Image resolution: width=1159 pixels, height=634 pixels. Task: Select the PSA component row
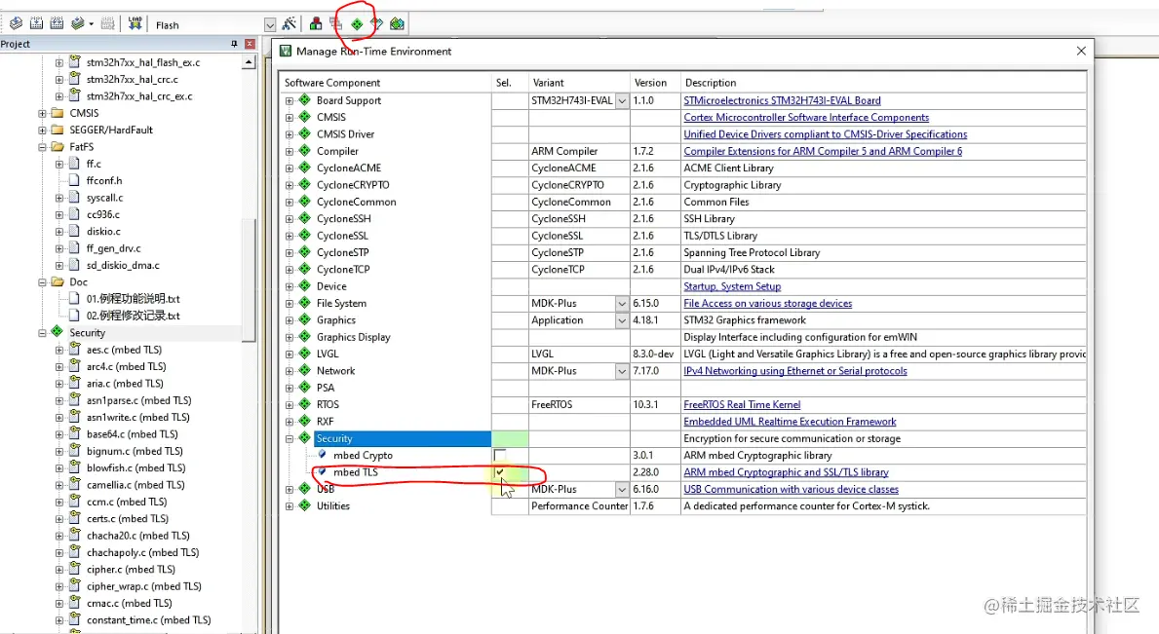coord(326,388)
